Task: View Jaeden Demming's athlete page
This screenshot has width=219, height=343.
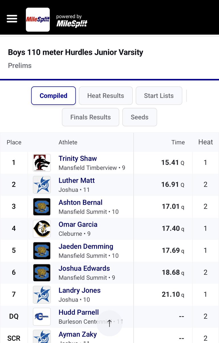Action: point(86,246)
